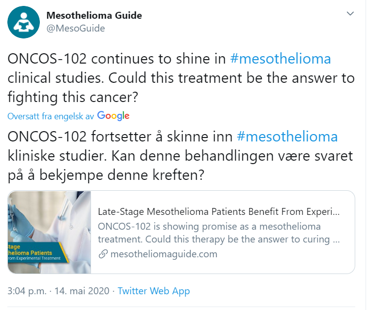Click the 3:04 p.m. tweet timestamp
The height and width of the screenshot is (310, 369).
pos(27,291)
